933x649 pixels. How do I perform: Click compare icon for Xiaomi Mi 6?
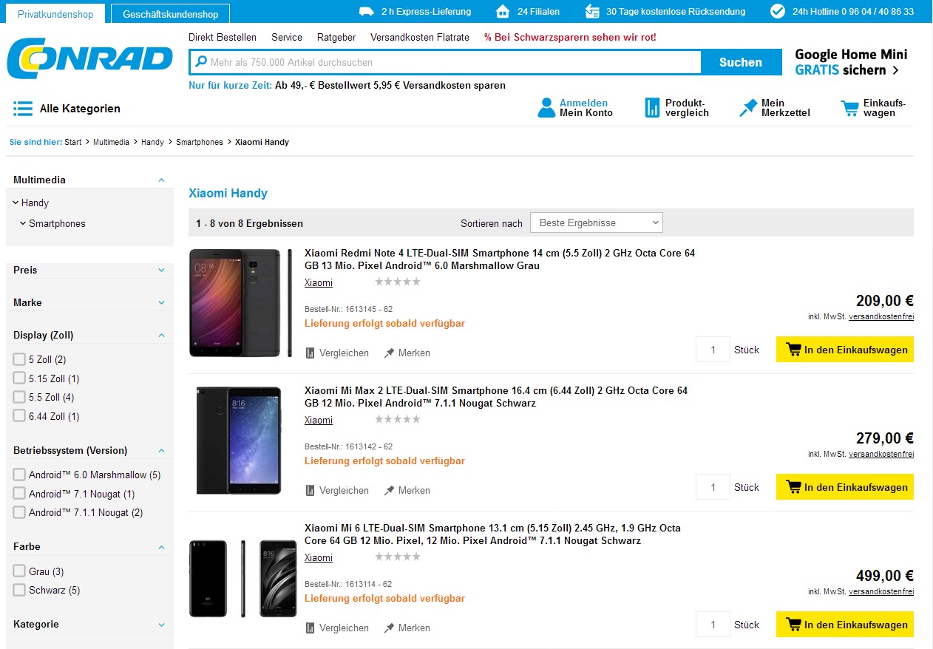[311, 628]
